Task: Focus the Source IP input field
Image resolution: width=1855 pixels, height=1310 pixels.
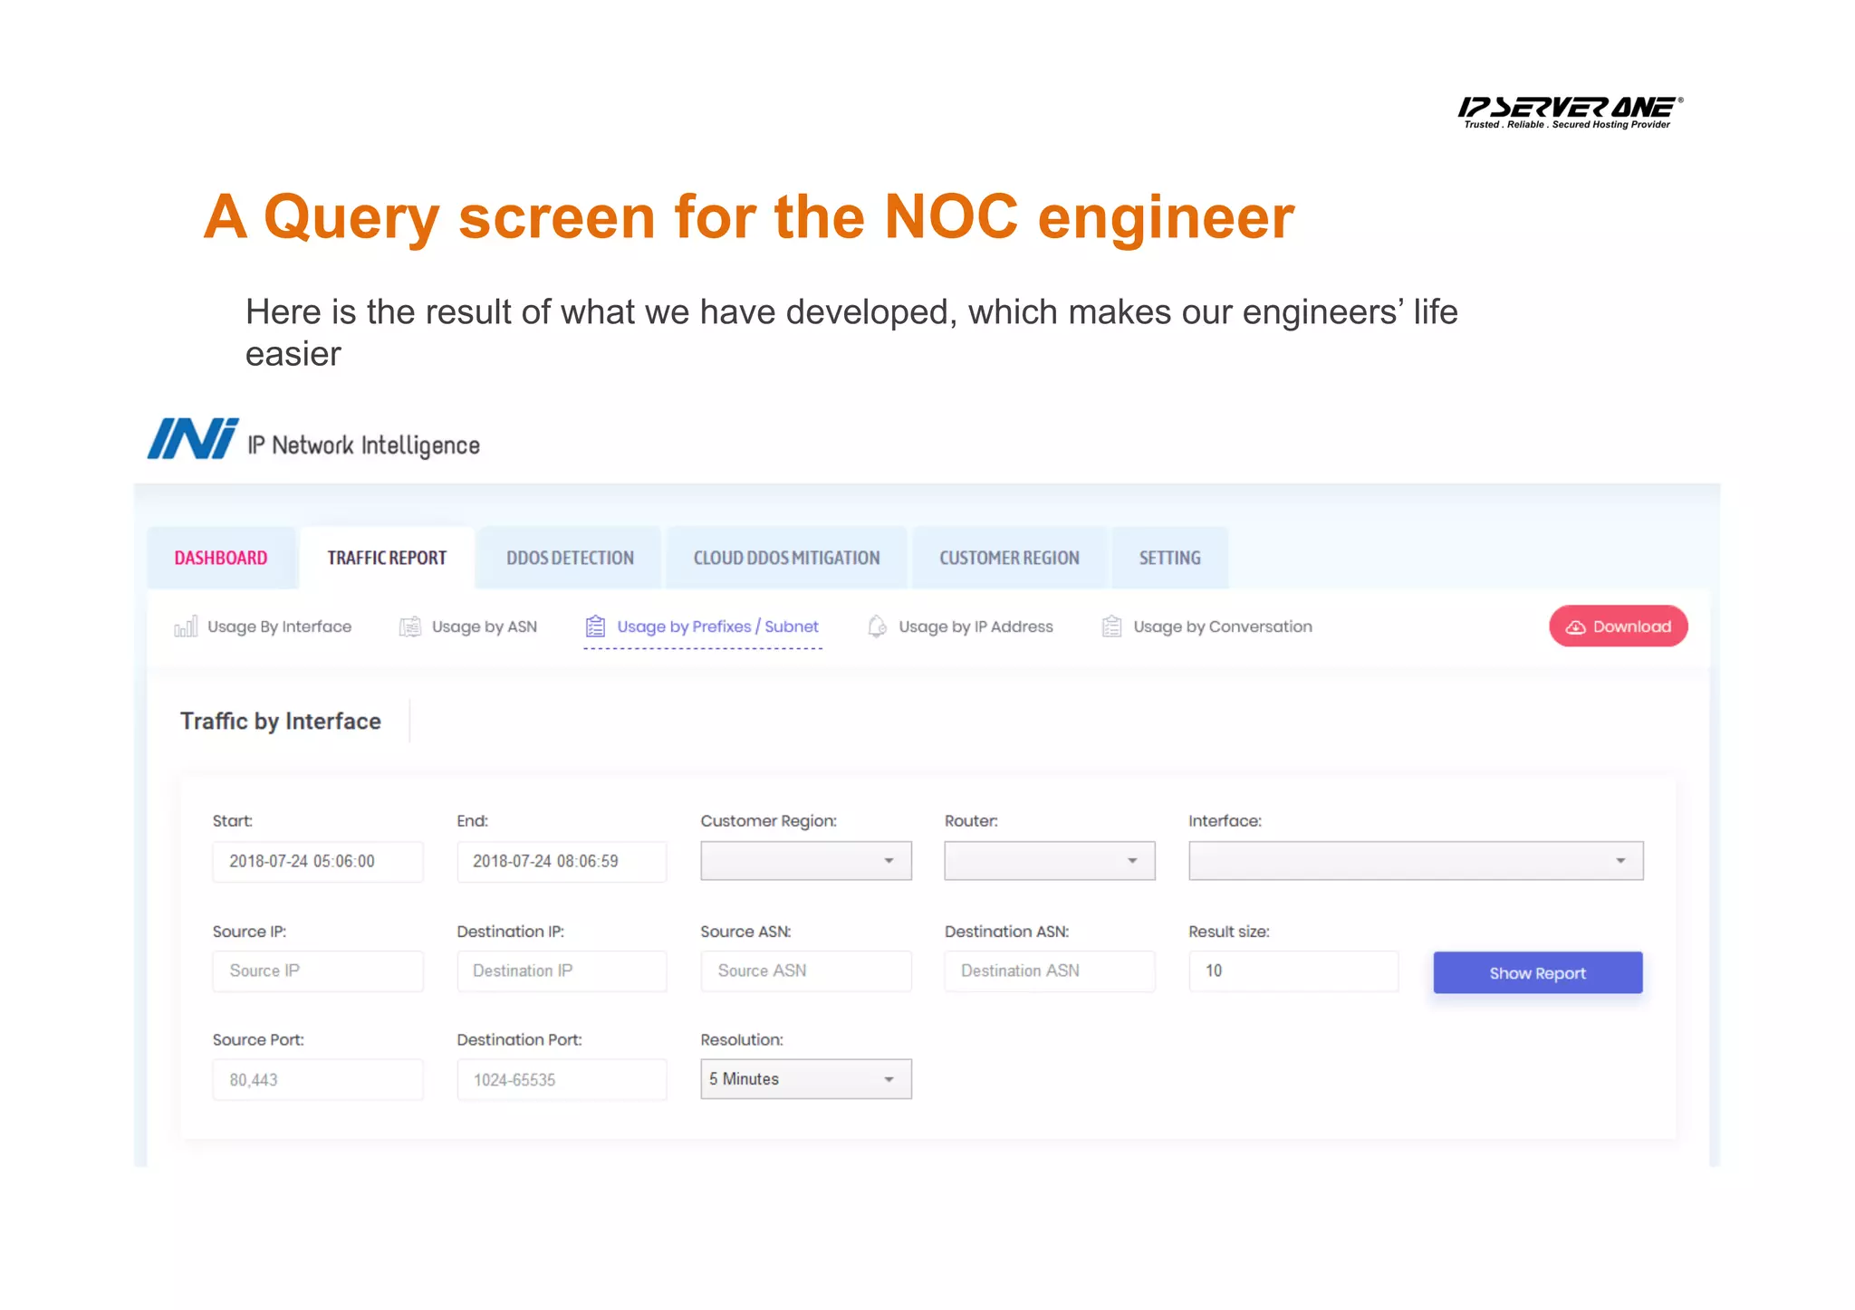Action: pos(318,971)
